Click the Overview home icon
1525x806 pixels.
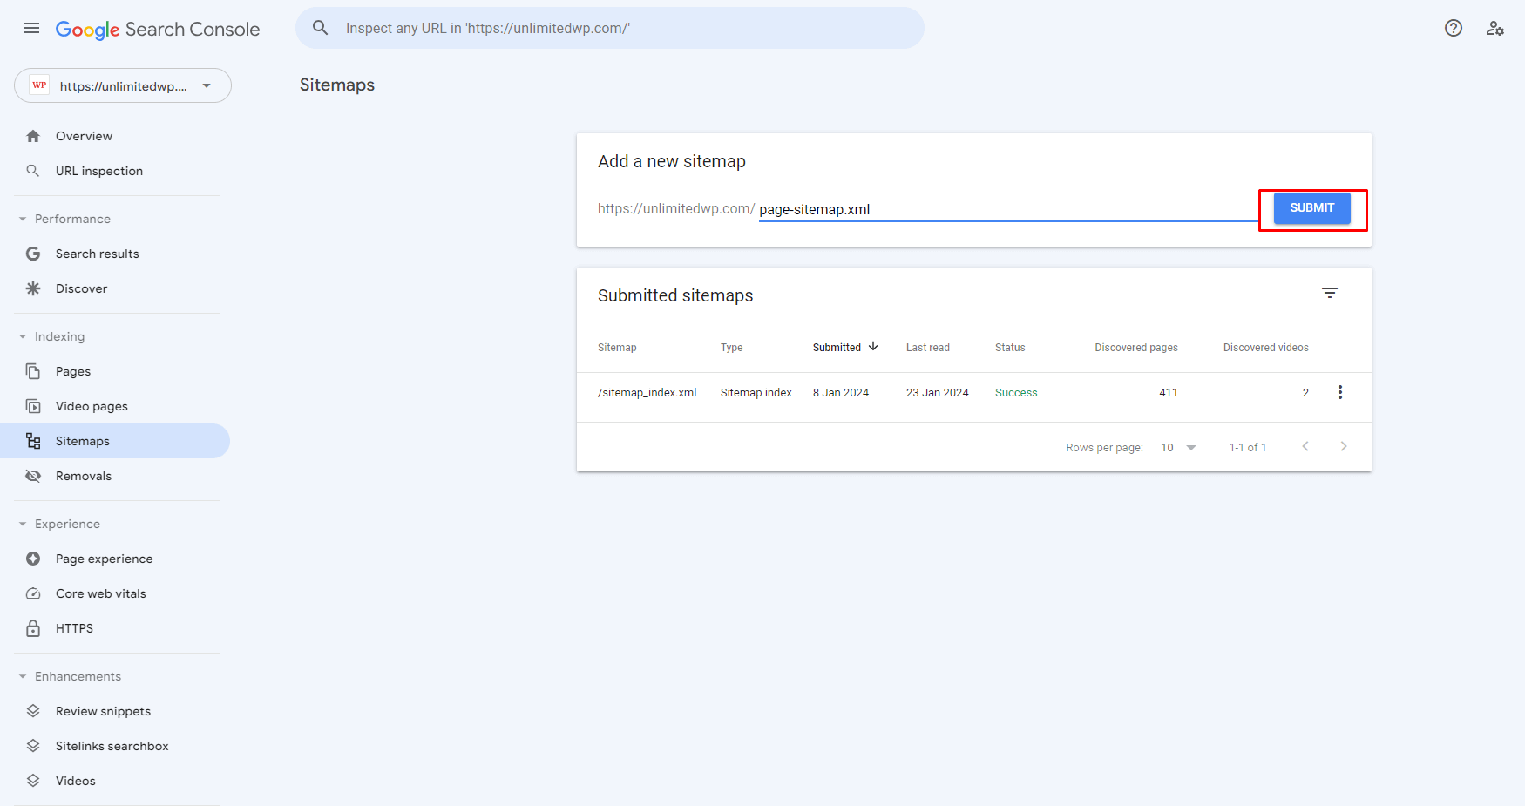(33, 136)
